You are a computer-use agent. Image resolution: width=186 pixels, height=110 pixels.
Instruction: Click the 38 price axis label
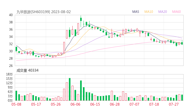11,22
